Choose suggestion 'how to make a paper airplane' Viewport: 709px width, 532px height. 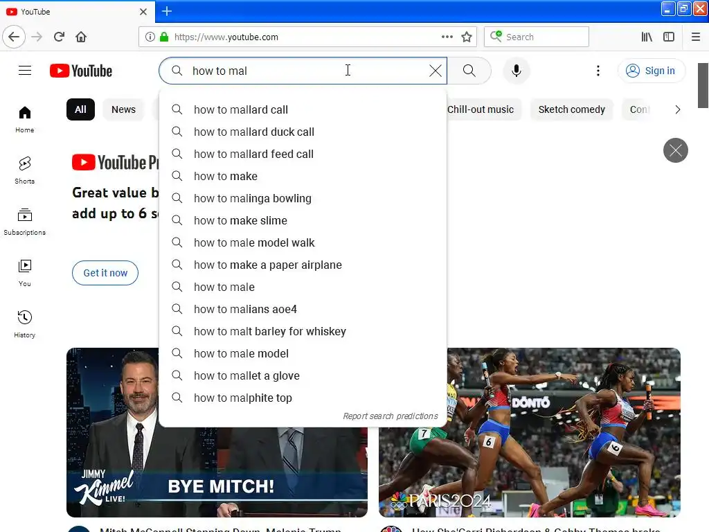[303, 265]
